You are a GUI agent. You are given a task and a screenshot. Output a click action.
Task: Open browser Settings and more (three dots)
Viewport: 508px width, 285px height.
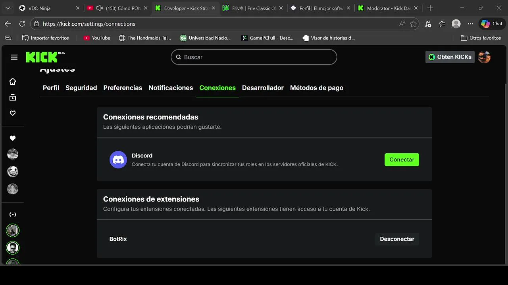coord(470,24)
